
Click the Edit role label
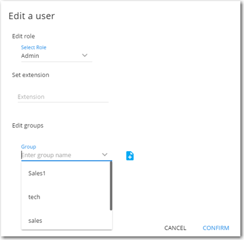tap(23, 36)
